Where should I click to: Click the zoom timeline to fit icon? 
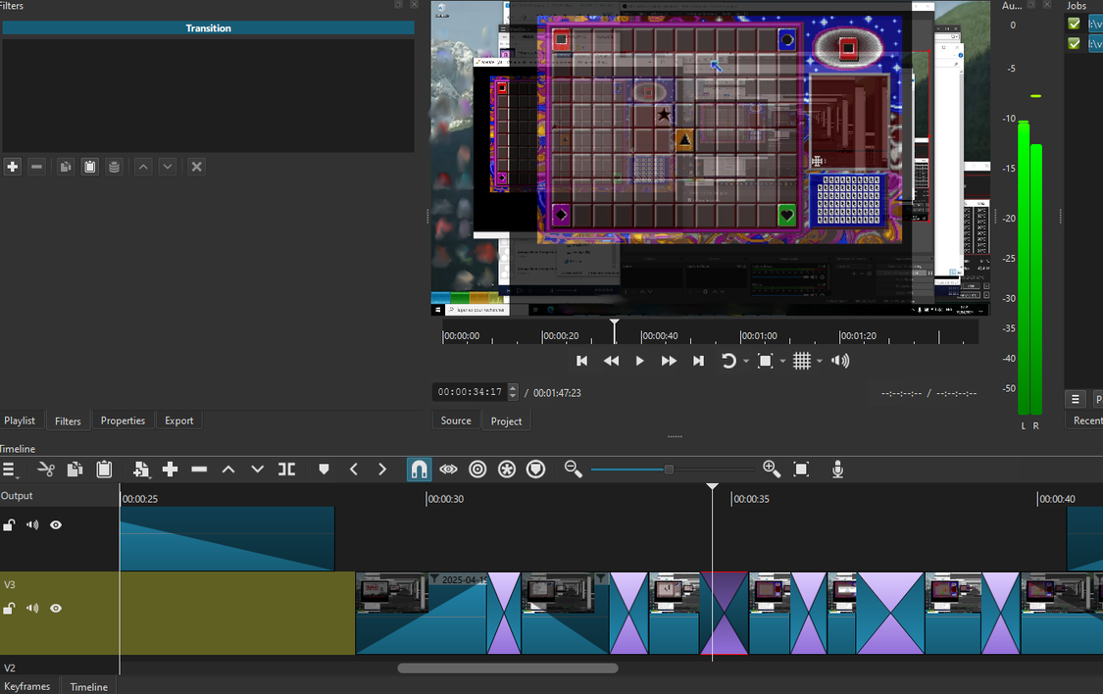pos(800,470)
